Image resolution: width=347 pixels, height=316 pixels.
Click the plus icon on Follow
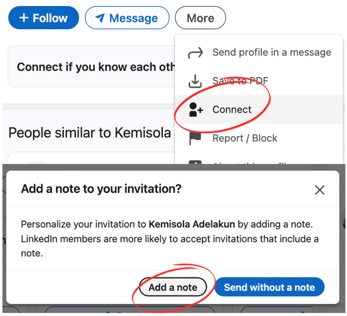24,18
